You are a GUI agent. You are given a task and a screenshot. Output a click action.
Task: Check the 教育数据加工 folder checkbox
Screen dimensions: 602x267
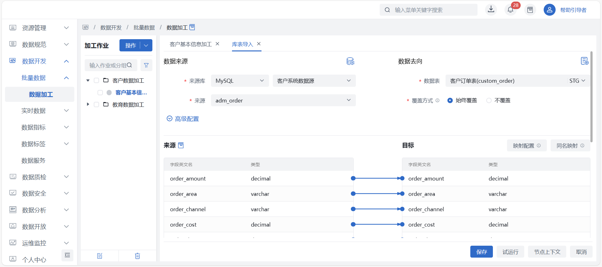(97, 104)
